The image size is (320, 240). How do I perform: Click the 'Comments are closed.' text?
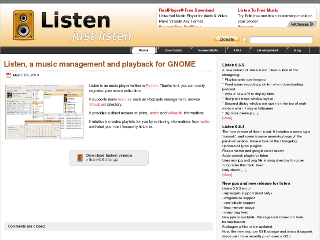[26, 226]
